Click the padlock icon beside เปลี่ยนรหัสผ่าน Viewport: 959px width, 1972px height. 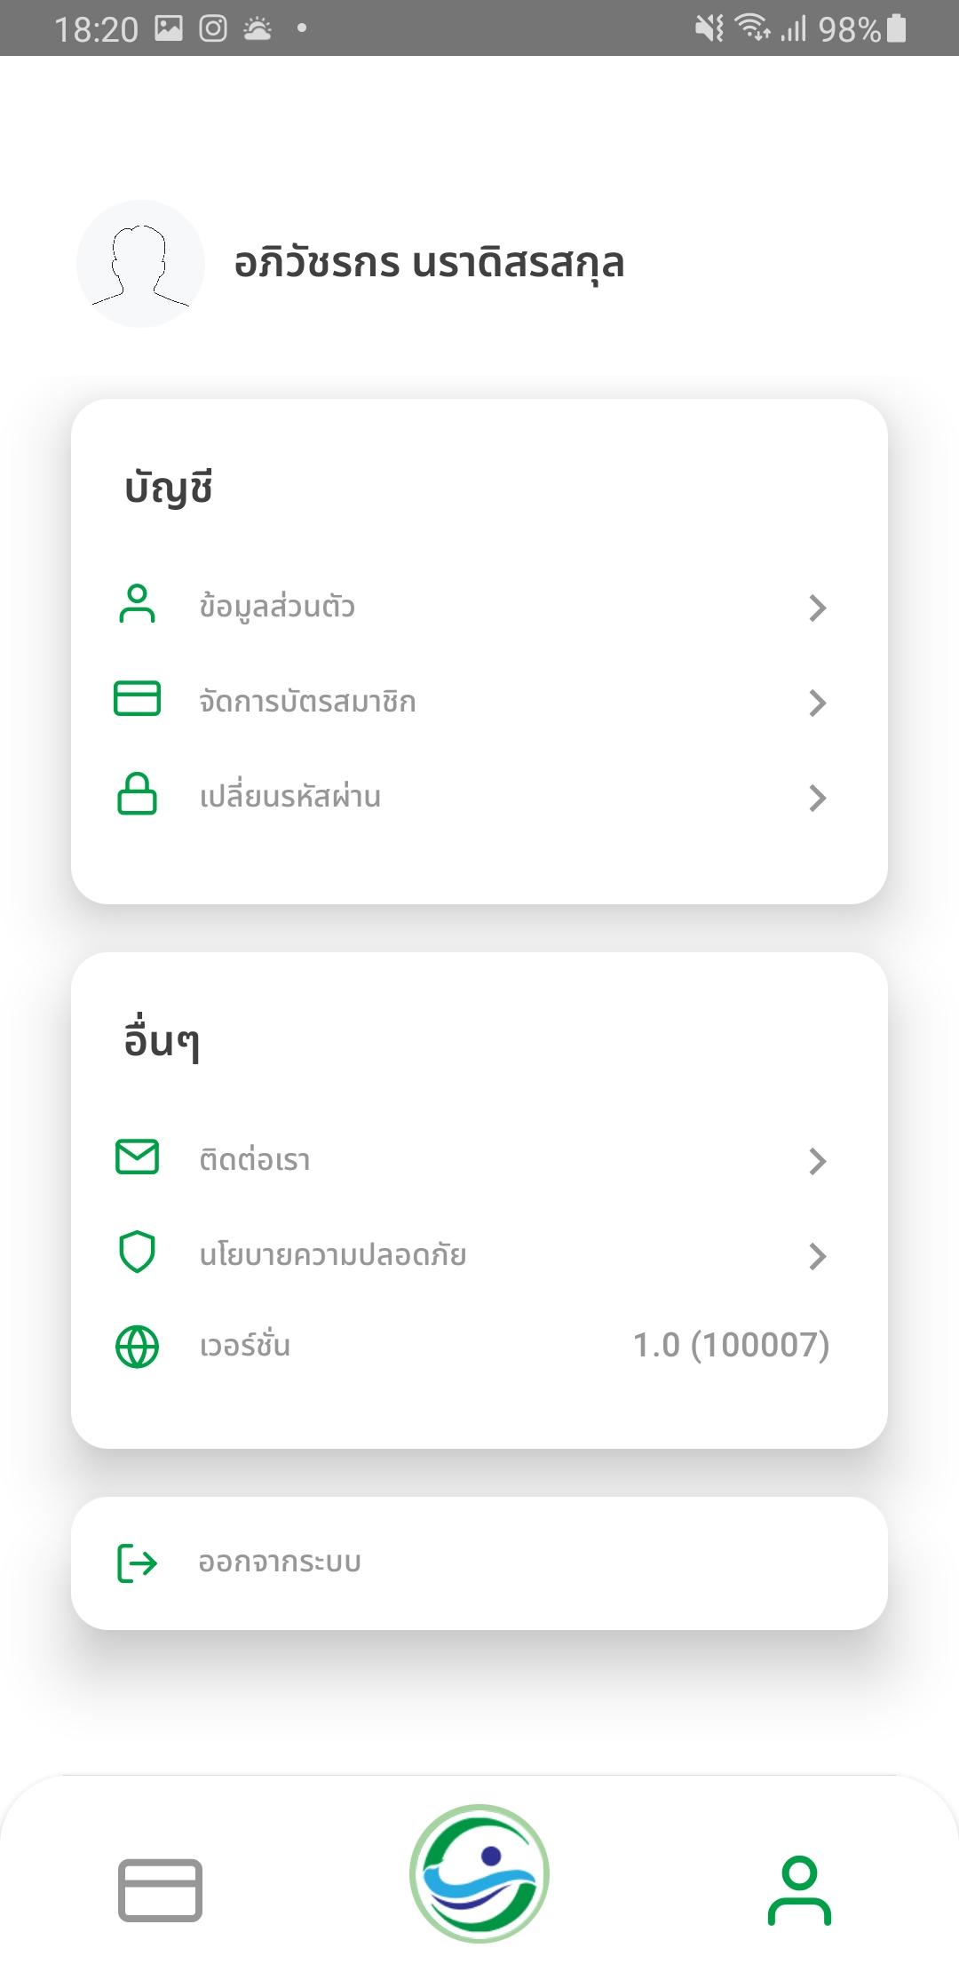coord(137,794)
